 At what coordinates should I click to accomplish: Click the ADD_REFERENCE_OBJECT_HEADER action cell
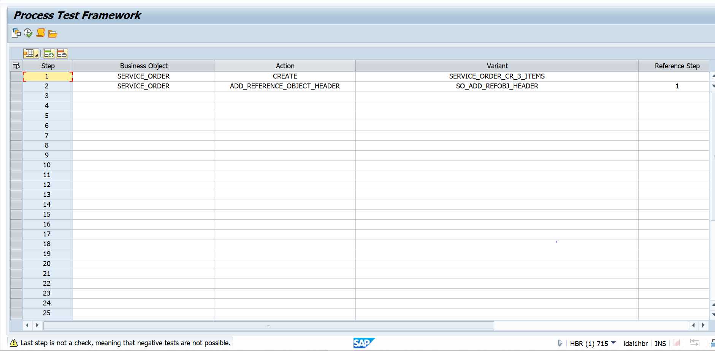click(285, 86)
